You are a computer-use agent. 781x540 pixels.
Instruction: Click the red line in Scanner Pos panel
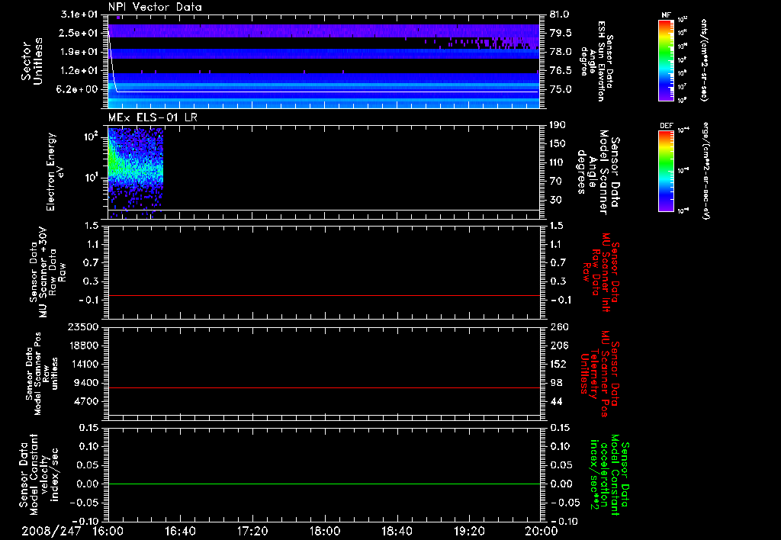coord(323,387)
